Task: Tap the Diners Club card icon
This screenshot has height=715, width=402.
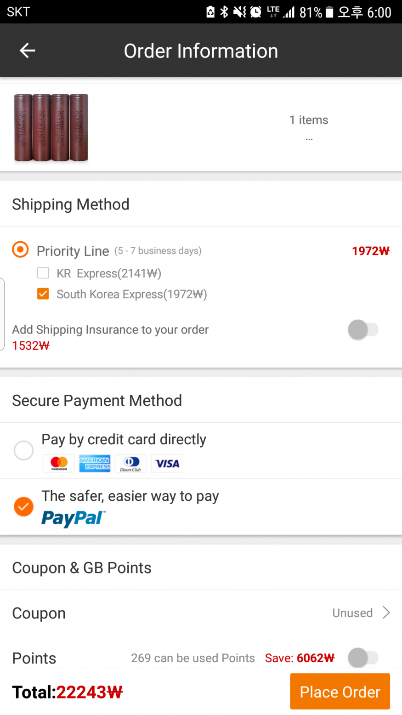Action: coord(130,464)
